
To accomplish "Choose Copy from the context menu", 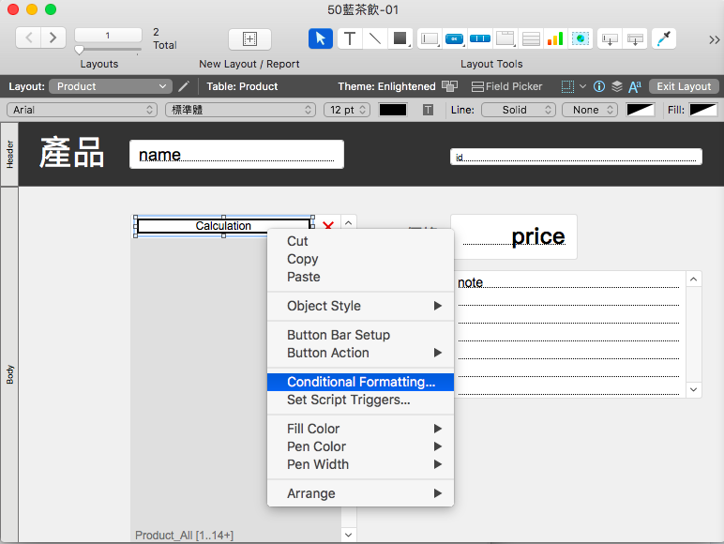I will tap(360, 259).
